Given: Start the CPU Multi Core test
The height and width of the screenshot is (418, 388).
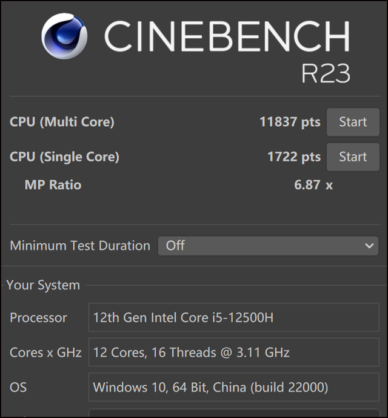Looking at the screenshot, I should tap(353, 122).
